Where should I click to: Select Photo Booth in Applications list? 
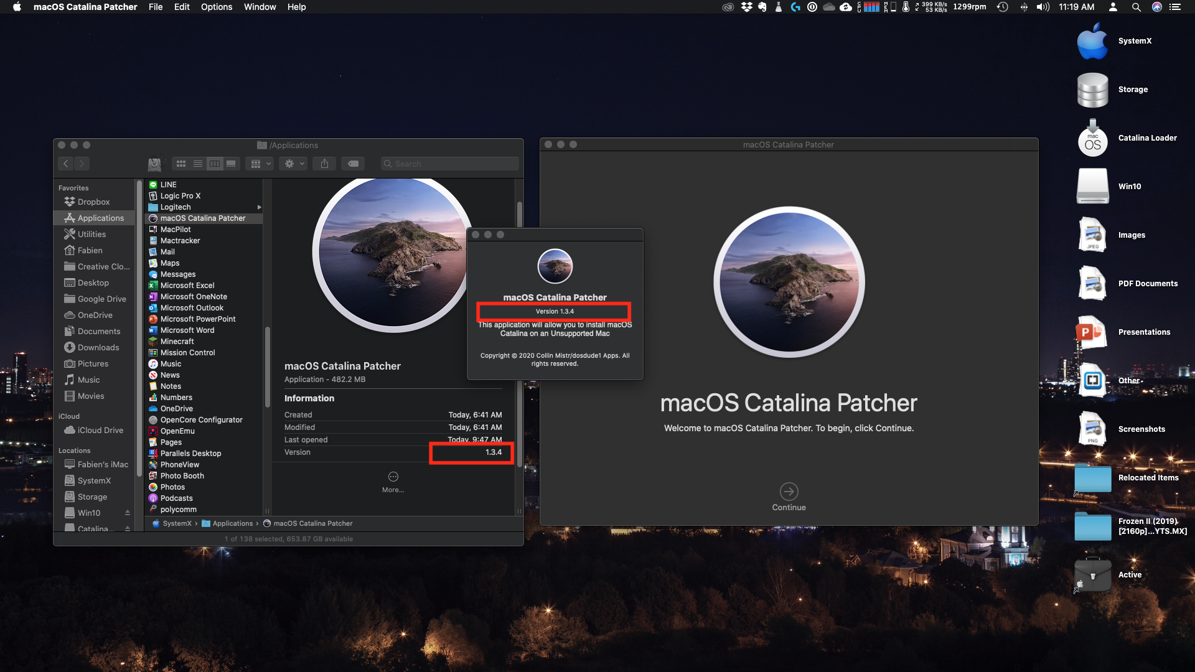pyautogui.click(x=204, y=476)
